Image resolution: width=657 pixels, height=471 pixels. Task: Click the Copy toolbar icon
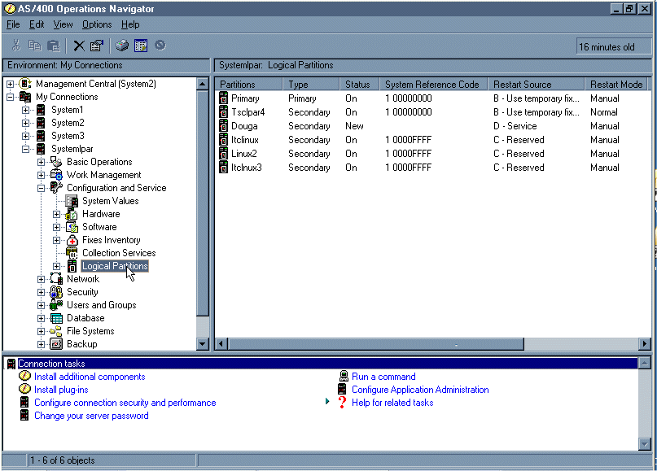(35, 46)
